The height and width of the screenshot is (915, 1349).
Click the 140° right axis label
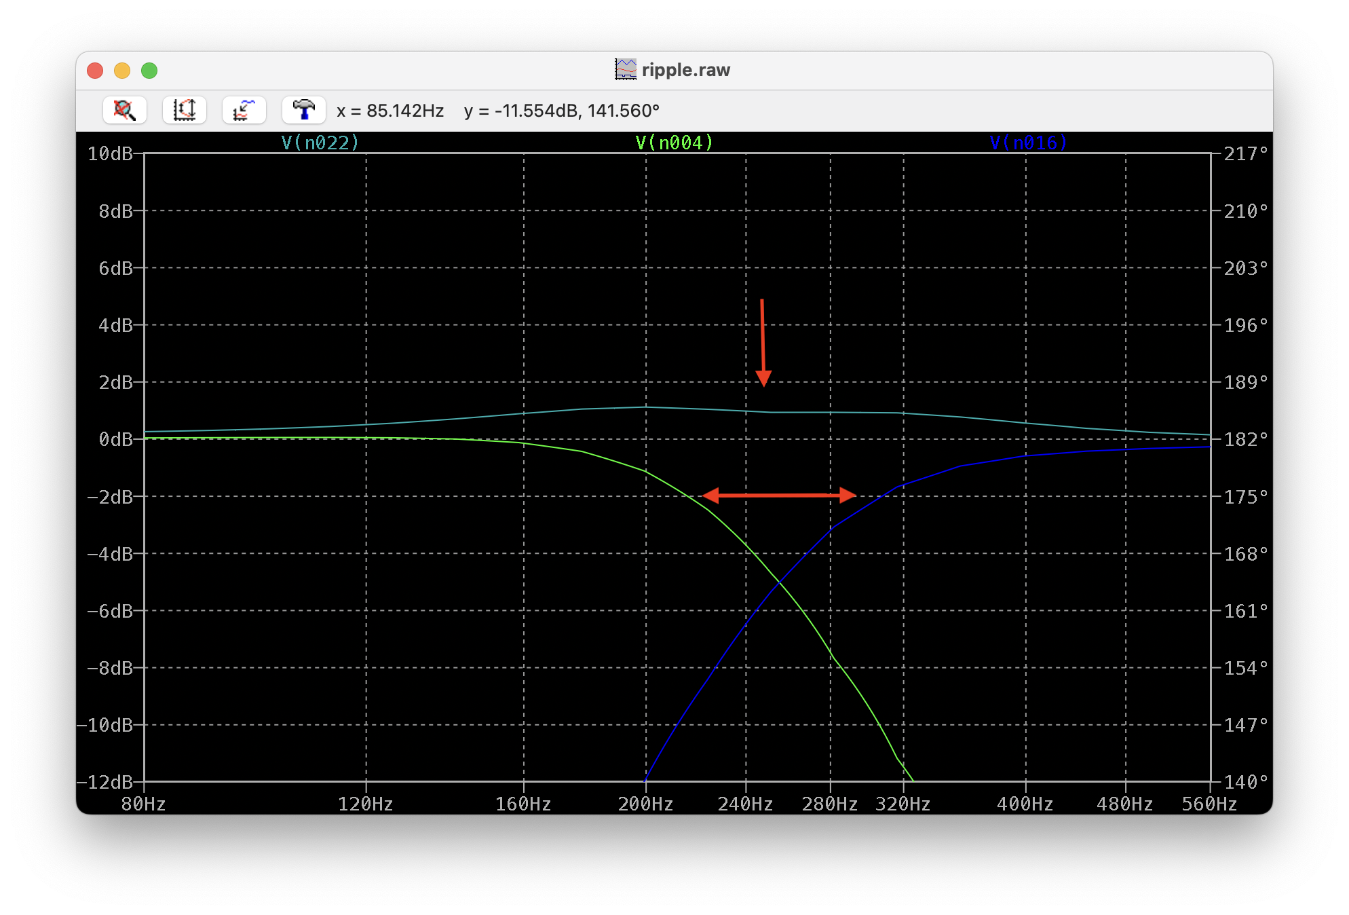click(1246, 782)
